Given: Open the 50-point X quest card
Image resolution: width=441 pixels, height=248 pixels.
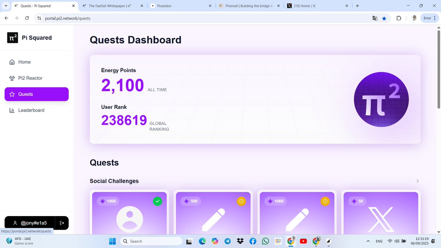Looking at the screenshot, I should pyautogui.click(x=381, y=213).
